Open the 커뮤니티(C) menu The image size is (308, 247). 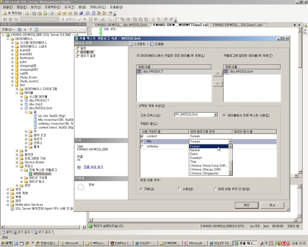[x=98, y=7]
